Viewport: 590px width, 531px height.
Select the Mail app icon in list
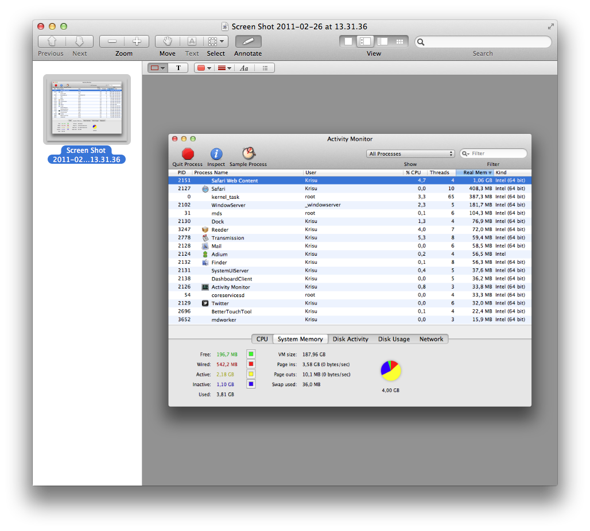205,246
